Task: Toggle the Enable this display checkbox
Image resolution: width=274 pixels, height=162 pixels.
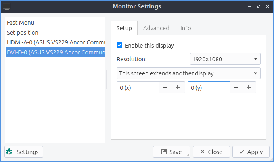Action: [x=119, y=45]
